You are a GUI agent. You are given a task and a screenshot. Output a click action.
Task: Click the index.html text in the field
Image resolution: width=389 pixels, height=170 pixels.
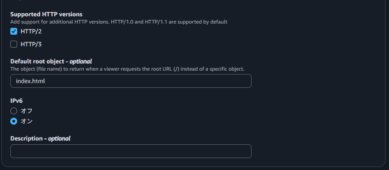(30, 81)
